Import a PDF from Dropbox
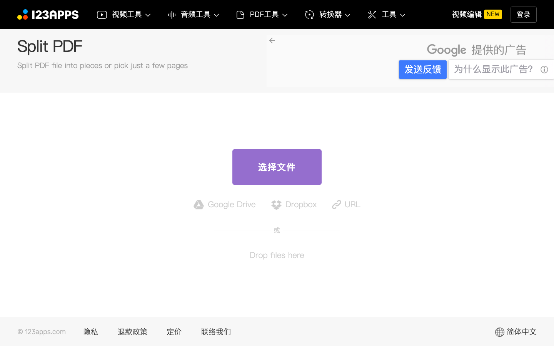Screen dimensions: 554x346 pyautogui.click(x=294, y=204)
